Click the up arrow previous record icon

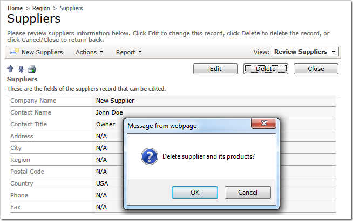pyautogui.click(x=10, y=69)
